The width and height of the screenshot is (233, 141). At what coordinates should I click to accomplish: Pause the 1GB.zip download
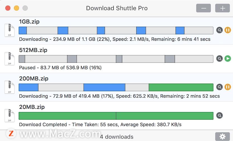[x=227, y=30]
